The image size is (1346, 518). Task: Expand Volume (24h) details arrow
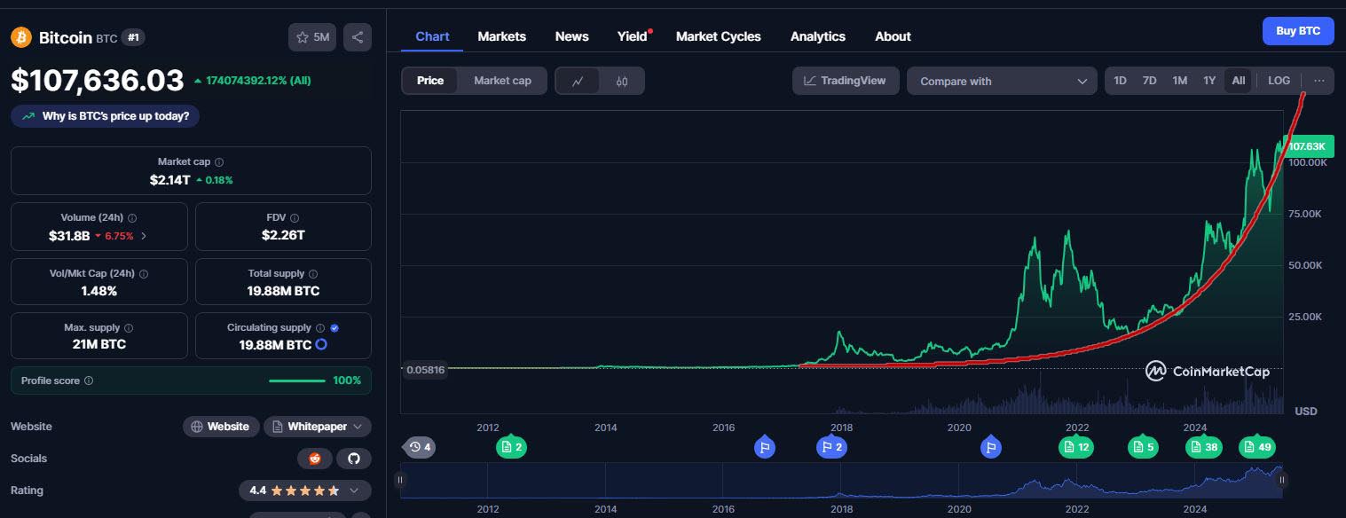[145, 236]
